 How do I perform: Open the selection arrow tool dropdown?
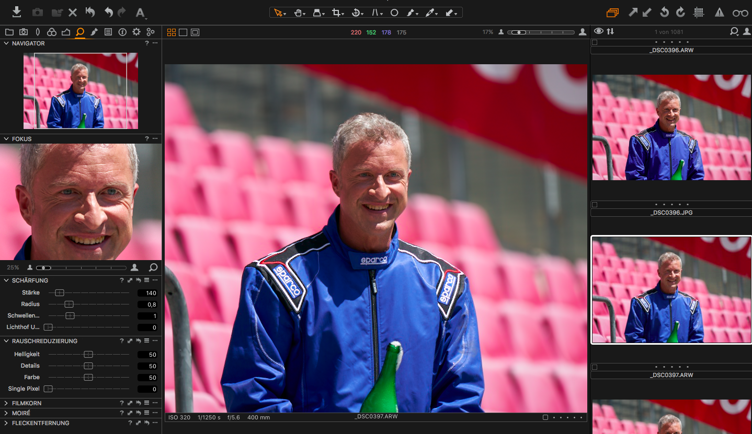click(x=286, y=14)
